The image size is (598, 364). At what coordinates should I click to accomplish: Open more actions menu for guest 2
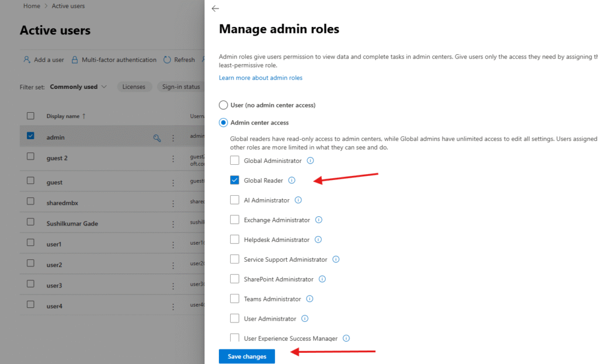click(173, 159)
